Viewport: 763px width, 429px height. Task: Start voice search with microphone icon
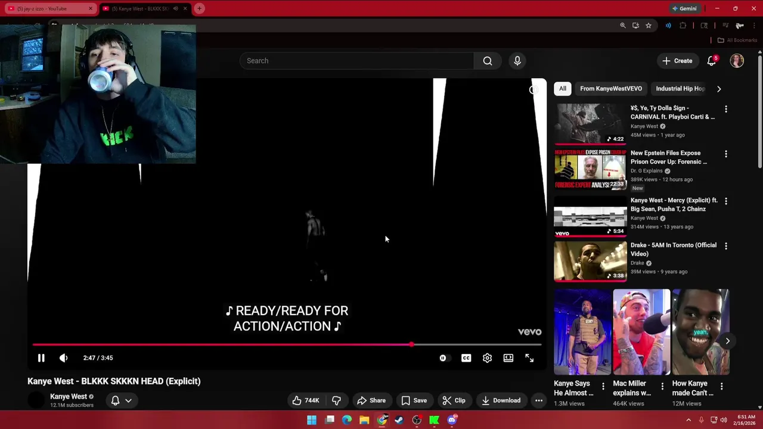point(517,61)
